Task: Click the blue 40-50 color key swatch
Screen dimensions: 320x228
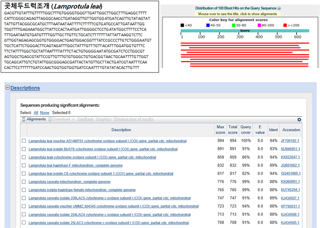Action: click(x=208, y=25)
